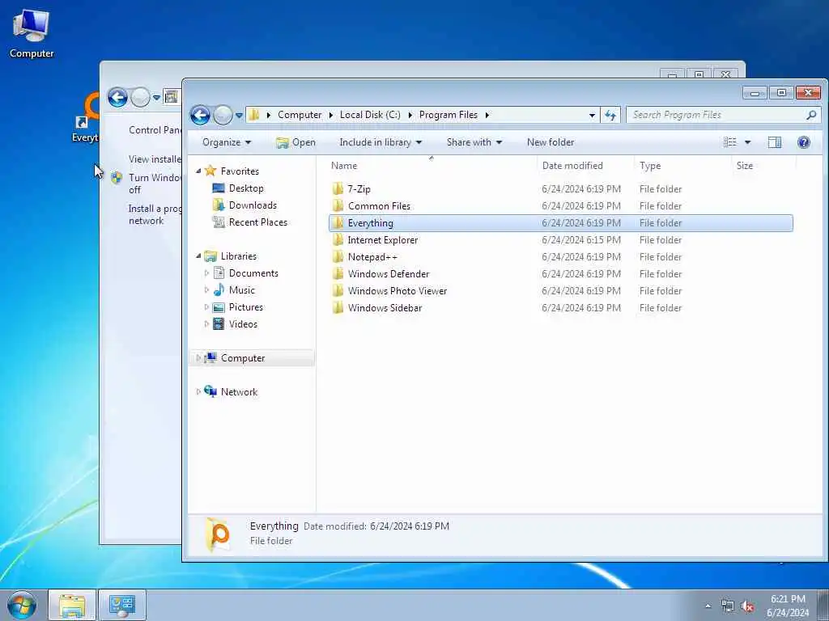This screenshot has width=829, height=621.
Task: Toggle the preview pane icon
Action: (x=775, y=142)
